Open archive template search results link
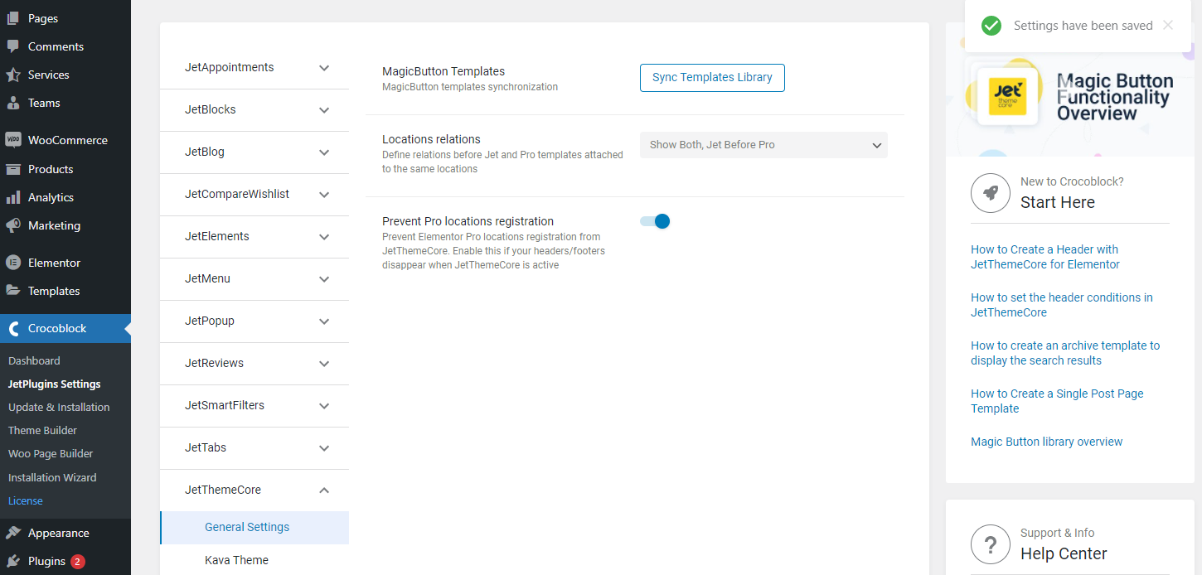The image size is (1202, 575). tap(1065, 353)
